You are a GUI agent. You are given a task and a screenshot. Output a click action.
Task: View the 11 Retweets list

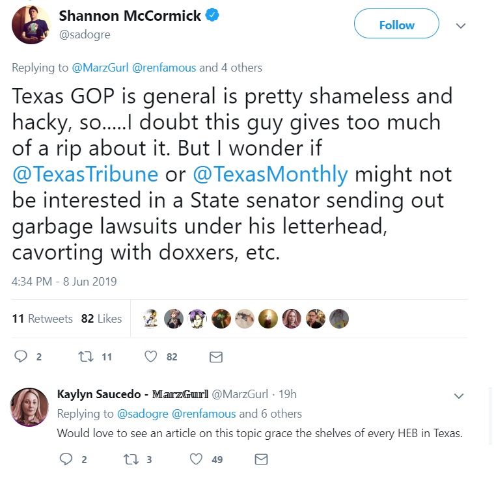click(42, 319)
